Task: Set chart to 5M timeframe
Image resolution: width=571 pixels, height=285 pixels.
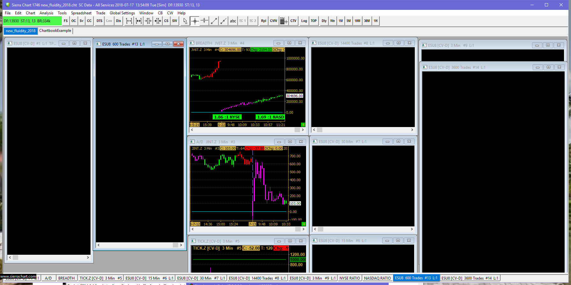Action: tap(349, 21)
